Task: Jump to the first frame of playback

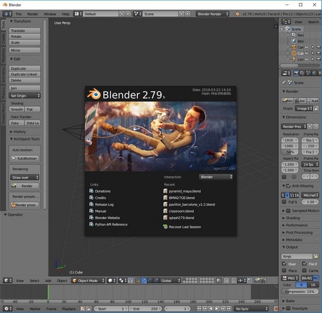Action: tap(199, 308)
